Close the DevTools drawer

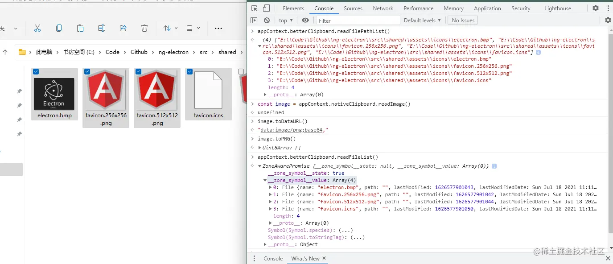point(608,258)
